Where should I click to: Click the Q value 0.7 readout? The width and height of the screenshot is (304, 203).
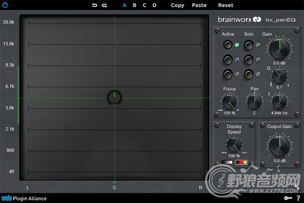click(279, 87)
